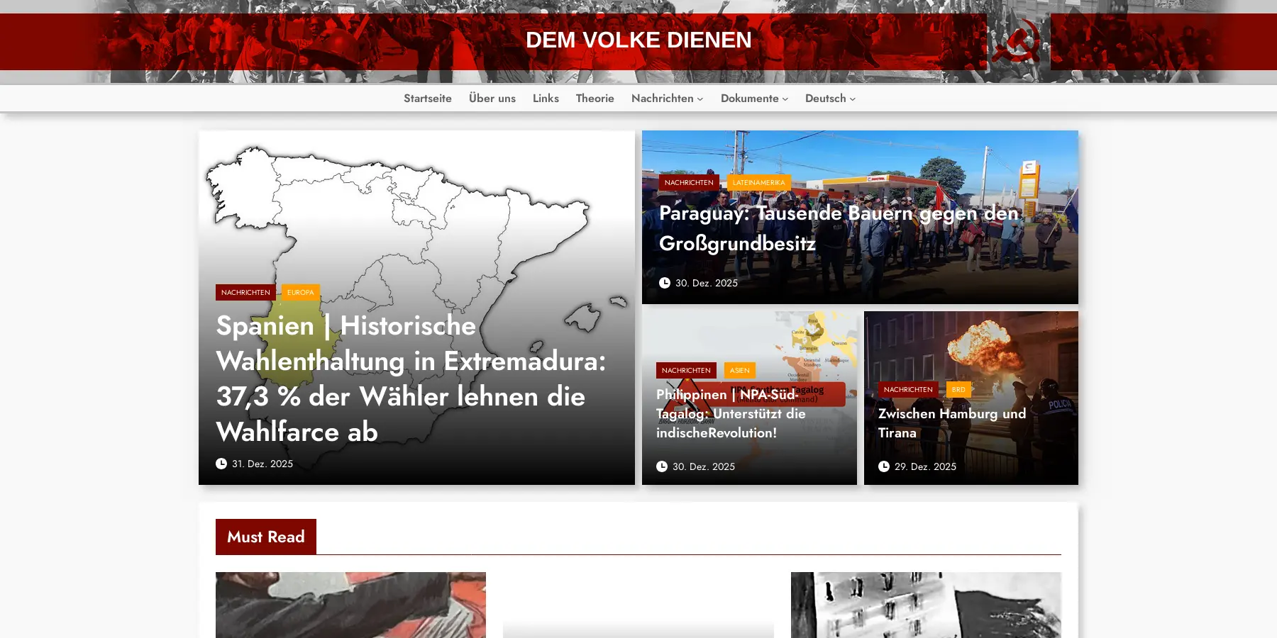Screen dimensions: 1277x638
Task: Click the clock icon beside 29. Dez. 2025
Action: pyautogui.click(x=884, y=466)
